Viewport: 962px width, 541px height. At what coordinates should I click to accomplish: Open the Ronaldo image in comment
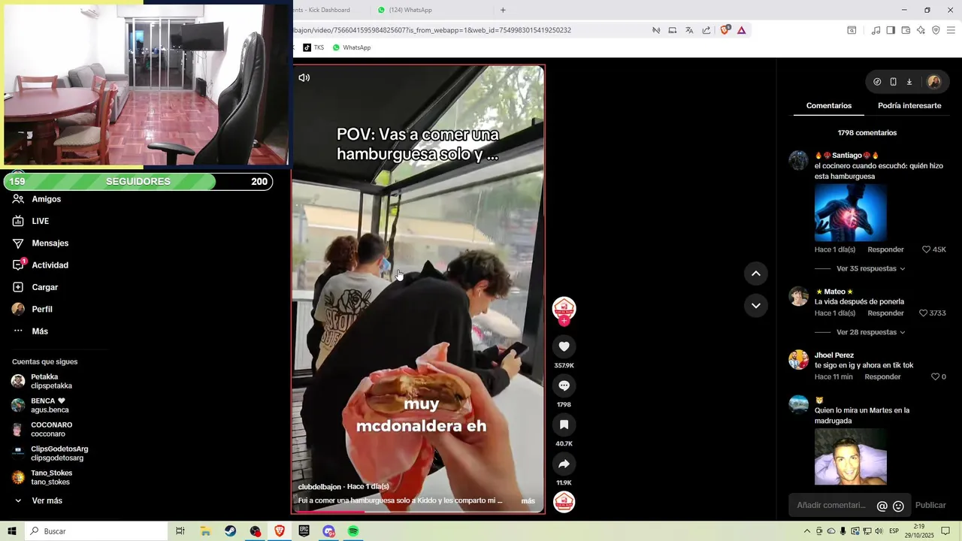tap(851, 457)
